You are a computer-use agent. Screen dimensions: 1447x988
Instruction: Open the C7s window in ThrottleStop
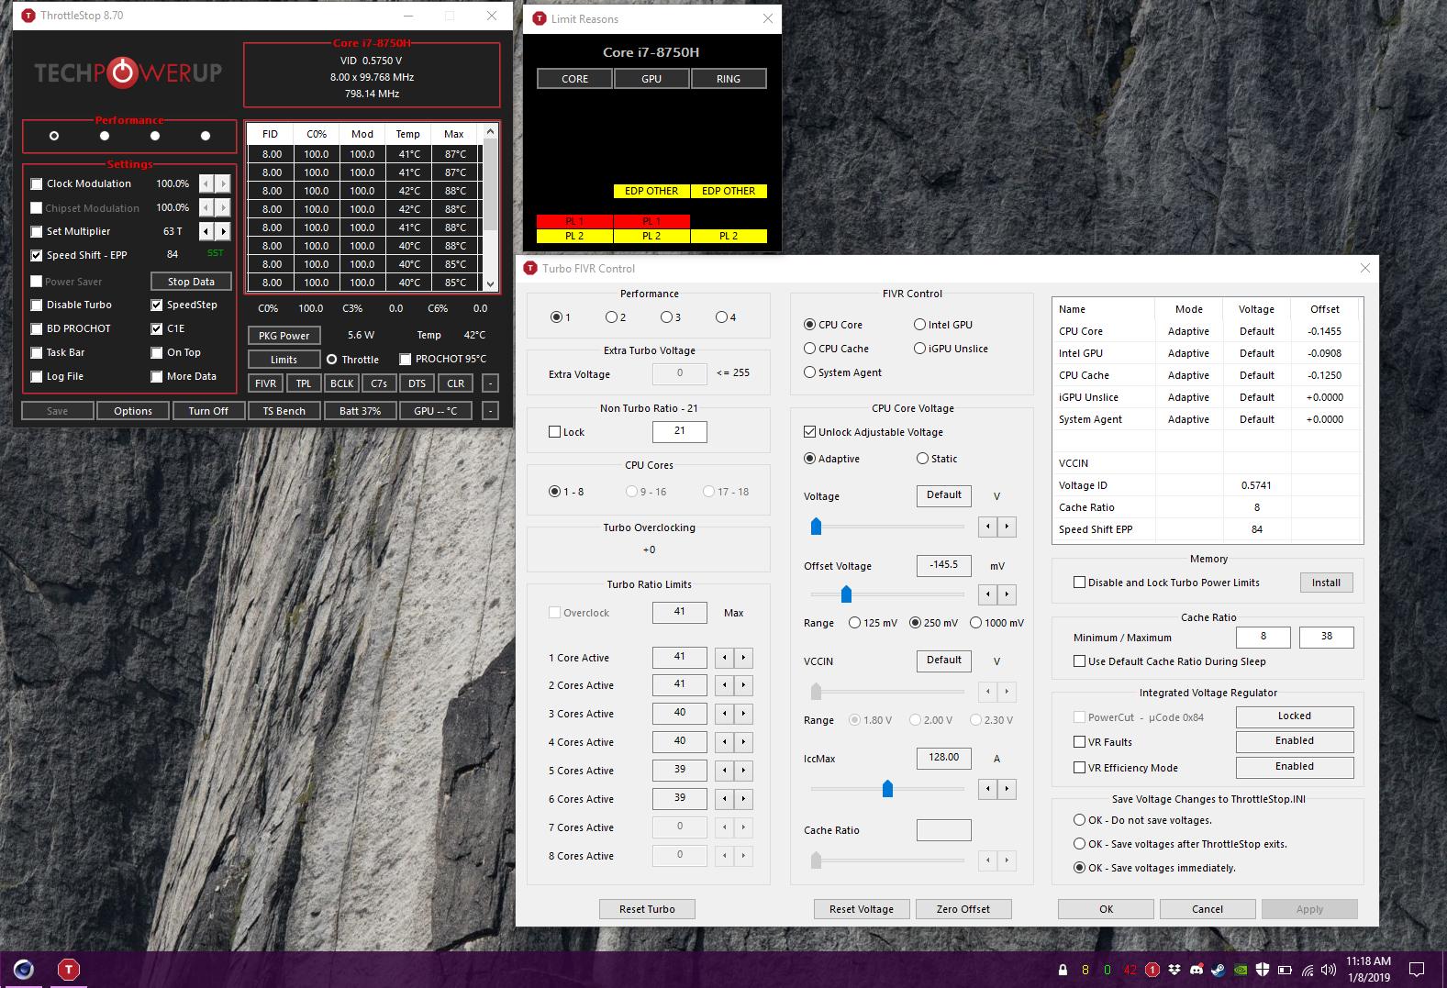(x=379, y=383)
